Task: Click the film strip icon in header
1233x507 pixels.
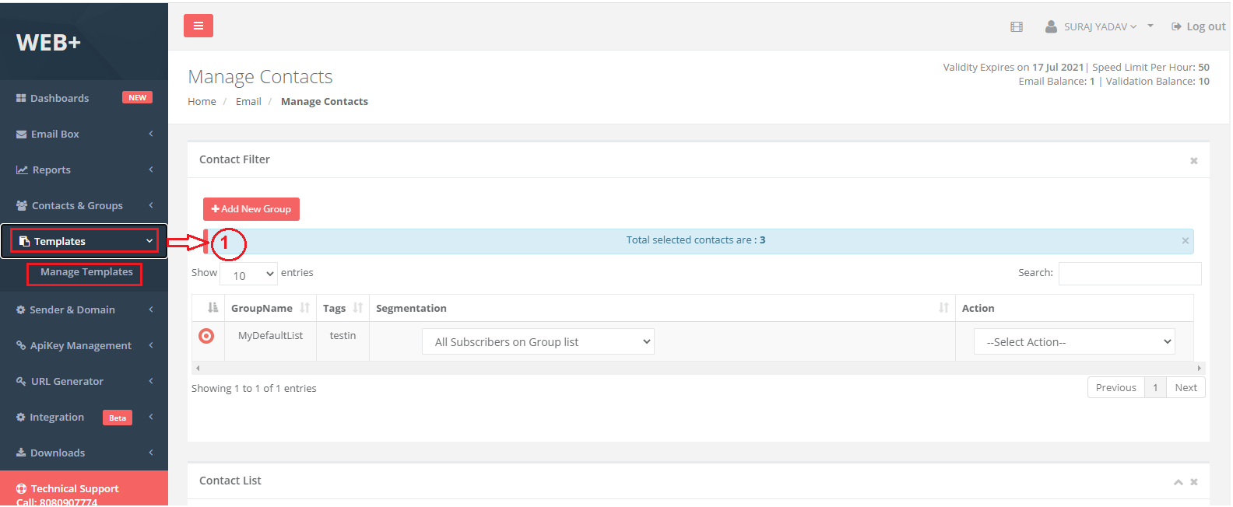Action: [x=1016, y=26]
